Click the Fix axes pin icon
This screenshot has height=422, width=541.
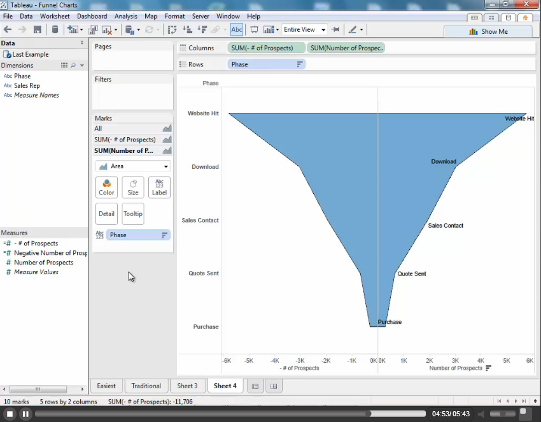coord(335,30)
